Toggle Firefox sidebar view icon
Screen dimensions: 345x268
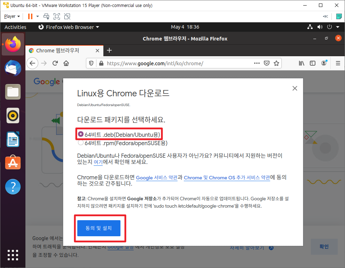tap(313, 63)
